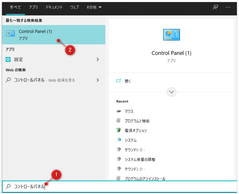Click the サウンド0 speaker icon
This screenshot has height=194, width=239.
pos(119,149)
